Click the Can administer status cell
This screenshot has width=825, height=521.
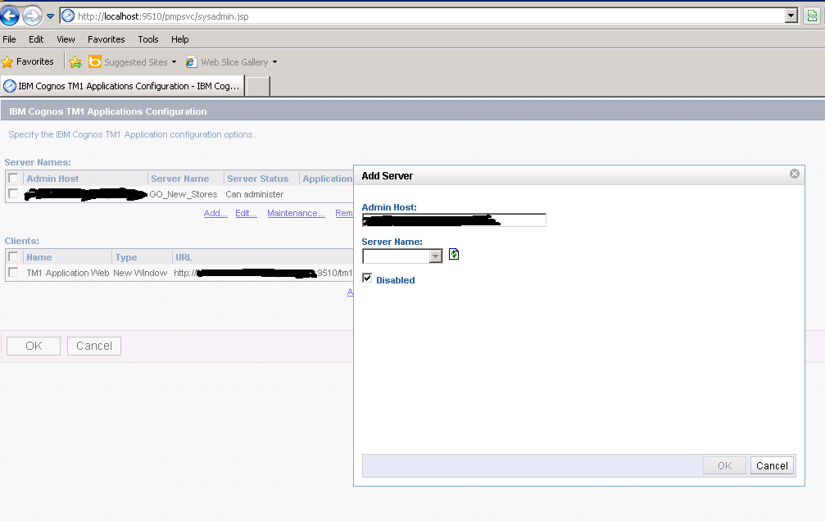point(255,194)
